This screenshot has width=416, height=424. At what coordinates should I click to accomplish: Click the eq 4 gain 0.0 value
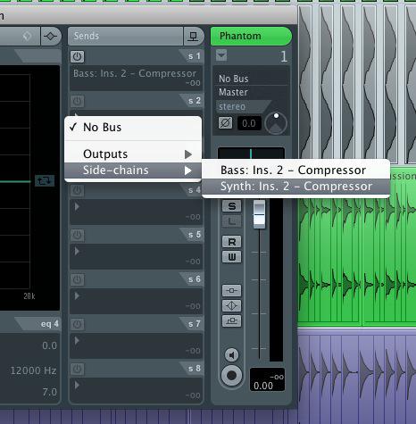(x=50, y=345)
